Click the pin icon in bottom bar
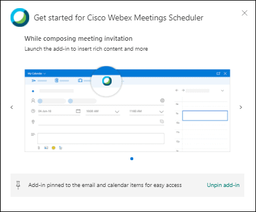The height and width of the screenshot is (212, 256). pyautogui.click(x=18, y=185)
